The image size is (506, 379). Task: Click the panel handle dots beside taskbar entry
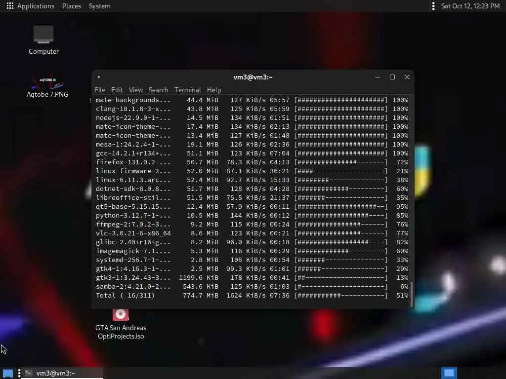point(19,373)
